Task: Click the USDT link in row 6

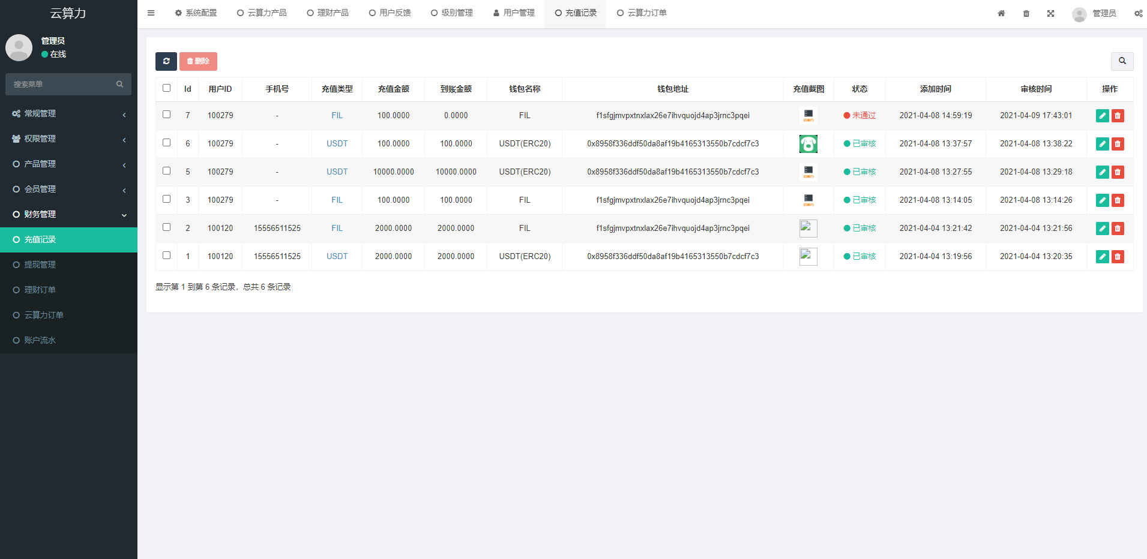Action: click(x=337, y=144)
